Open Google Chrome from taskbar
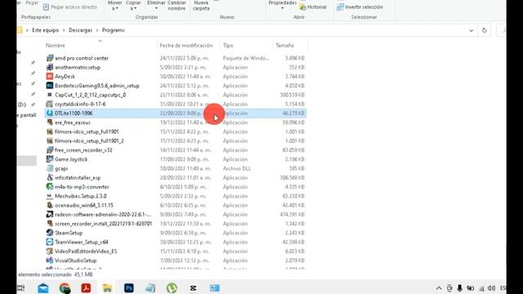This screenshot has height=294, width=523. tap(65, 288)
